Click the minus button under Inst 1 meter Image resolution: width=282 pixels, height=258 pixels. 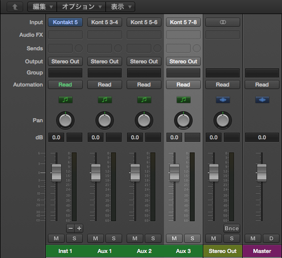pyautogui.click(x=71, y=228)
